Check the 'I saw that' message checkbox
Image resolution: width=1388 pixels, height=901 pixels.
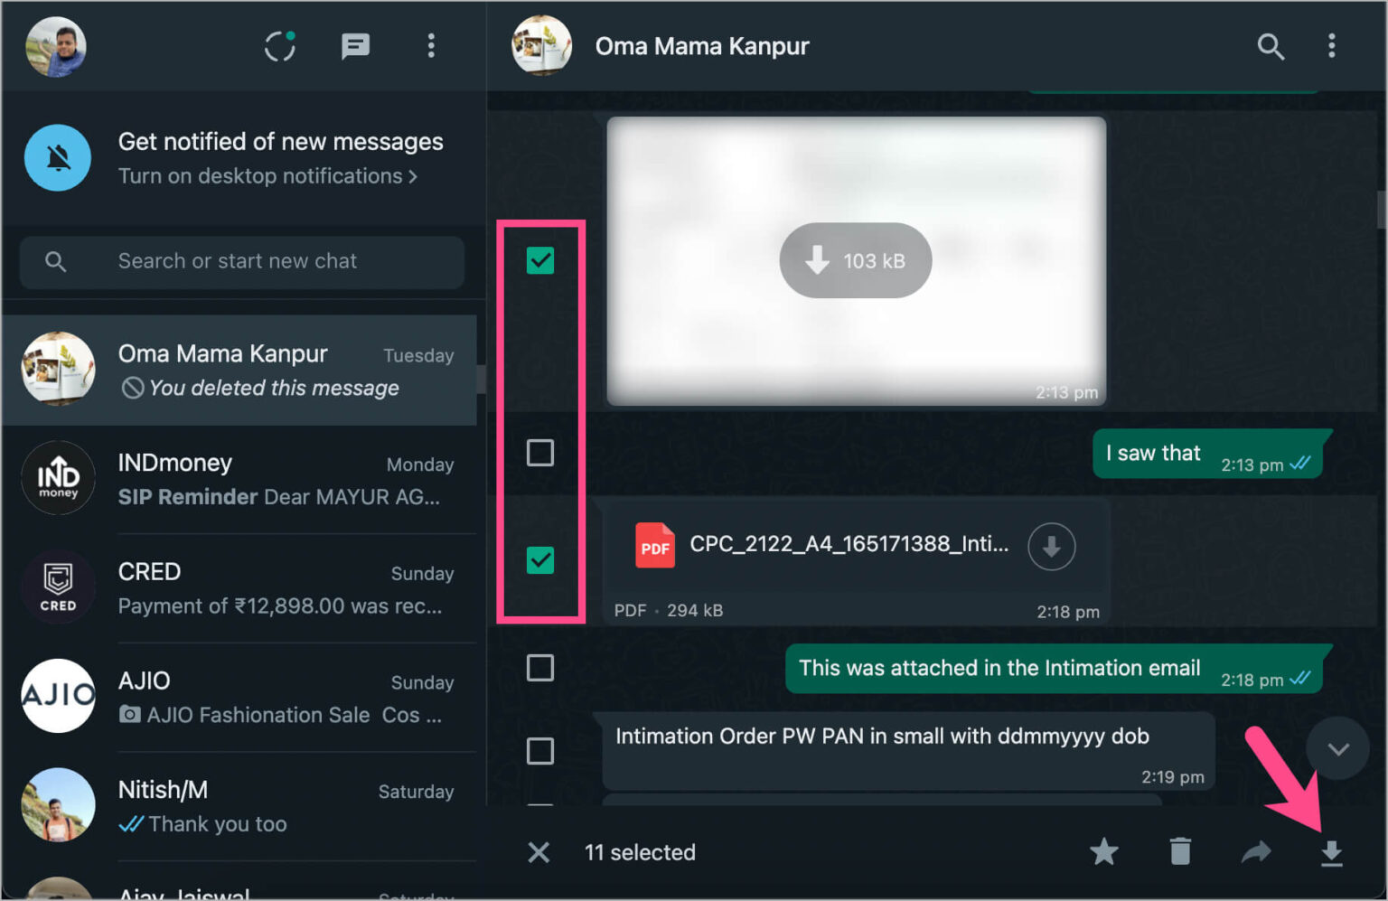540,453
